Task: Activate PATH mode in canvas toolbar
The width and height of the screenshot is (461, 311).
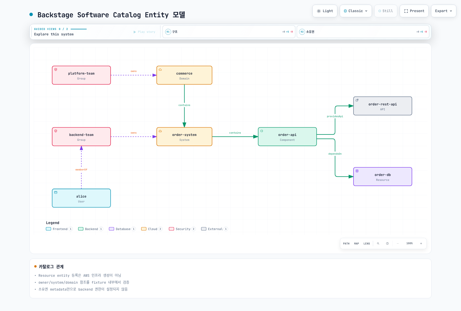Action: point(346,244)
